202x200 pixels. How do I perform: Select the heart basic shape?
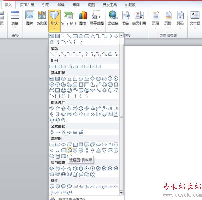92,90
